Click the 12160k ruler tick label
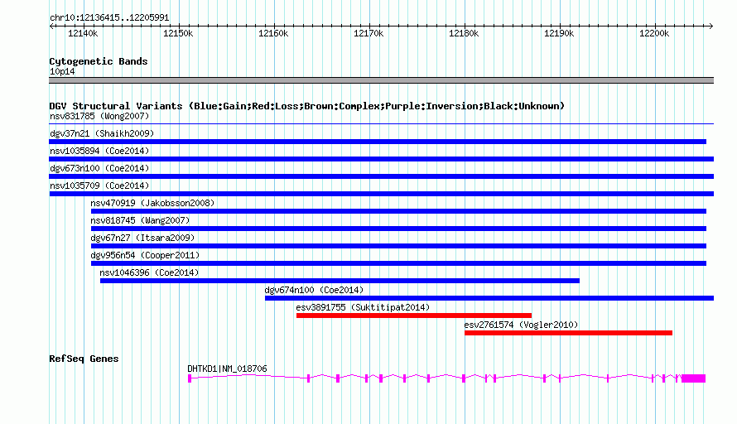 pyautogui.click(x=273, y=33)
